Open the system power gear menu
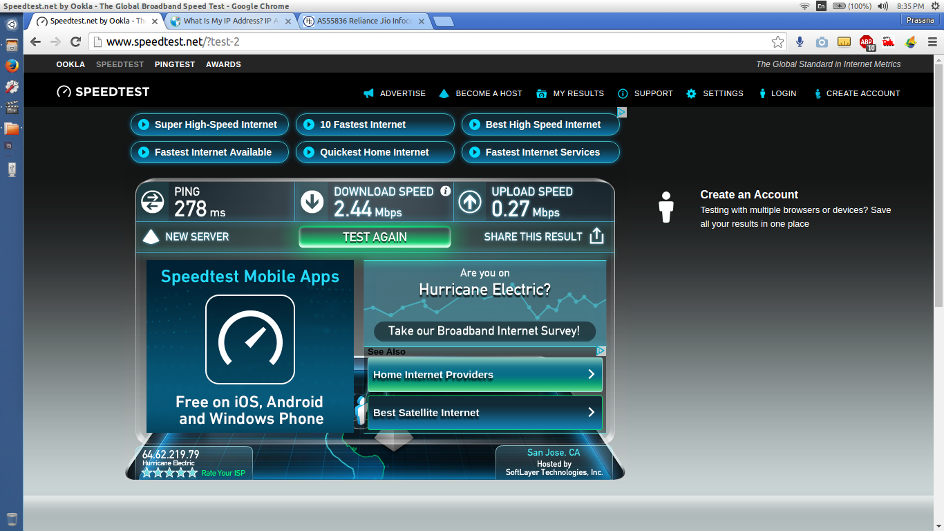Image resolution: width=944 pixels, height=531 pixels. [x=936, y=6]
